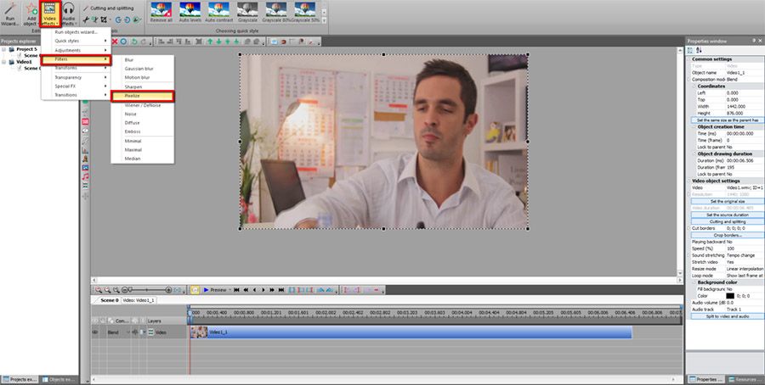Click the Audio effects headphones icon
This screenshot has width=765, height=385.
coord(68,14)
